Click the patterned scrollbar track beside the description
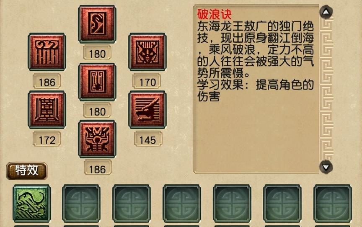Screen dimensions: 362x227 [x=326, y=89]
